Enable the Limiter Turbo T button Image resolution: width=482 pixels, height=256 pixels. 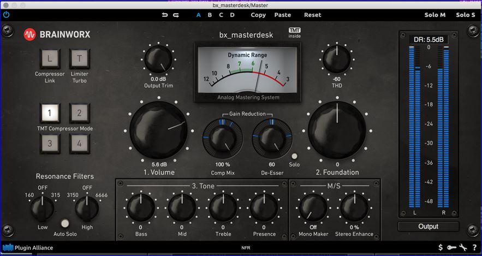pyautogui.click(x=80, y=59)
